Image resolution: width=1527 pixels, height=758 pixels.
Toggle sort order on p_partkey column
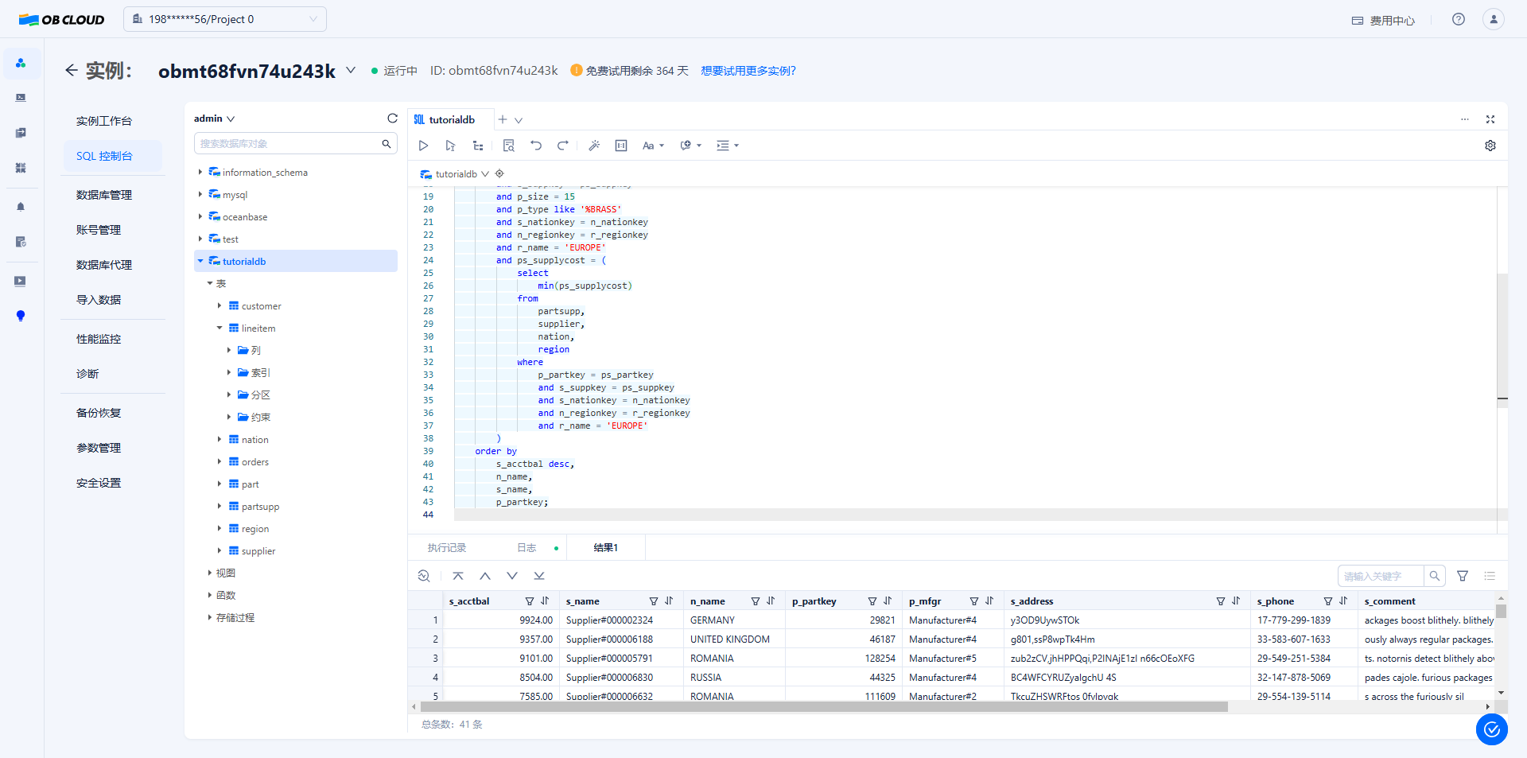pyautogui.click(x=888, y=601)
